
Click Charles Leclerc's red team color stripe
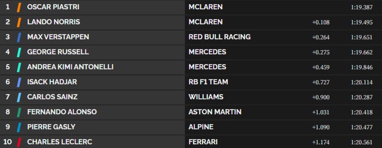[x=19, y=142]
